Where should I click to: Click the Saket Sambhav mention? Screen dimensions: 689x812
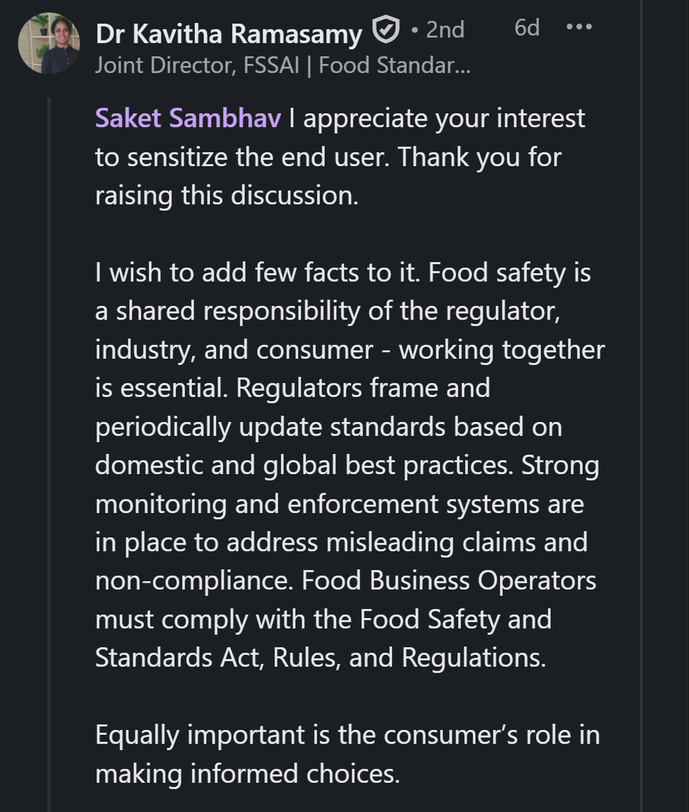click(x=188, y=118)
